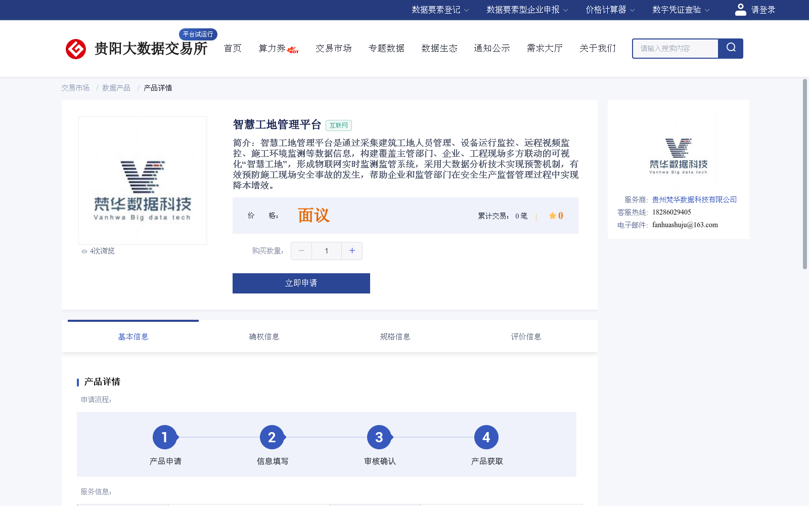Click the 数据产品 breadcrumb link

click(x=116, y=88)
